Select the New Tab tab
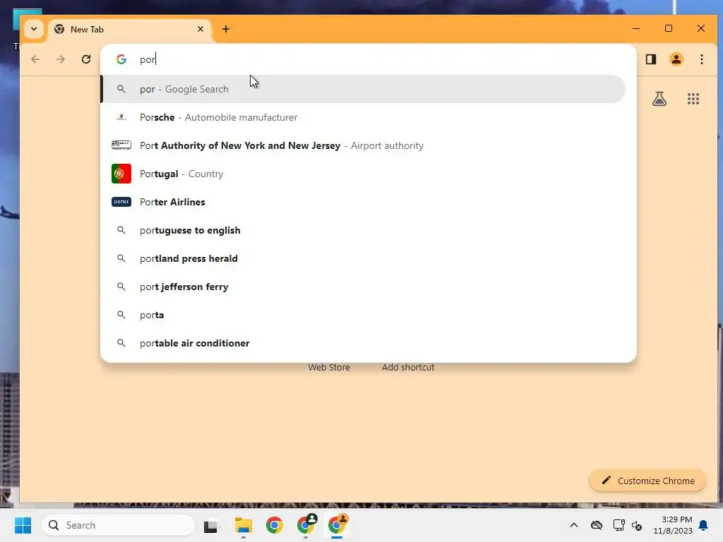The height and width of the screenshot is (542, 723). (x=130, y=30)
